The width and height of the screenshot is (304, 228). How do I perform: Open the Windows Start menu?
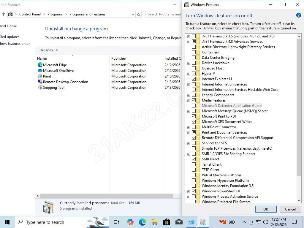click(7, 222)
